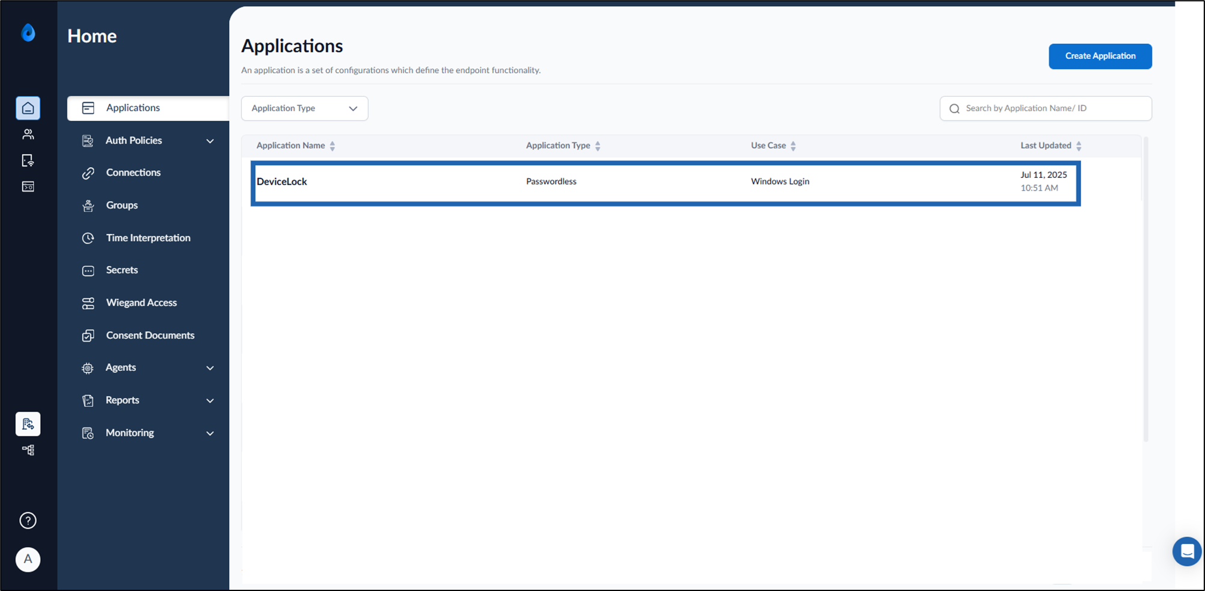Click the card icon below the device icon
Viewport: 1205px width, 591px height.
pyautogui.click(x=28, y=186)
